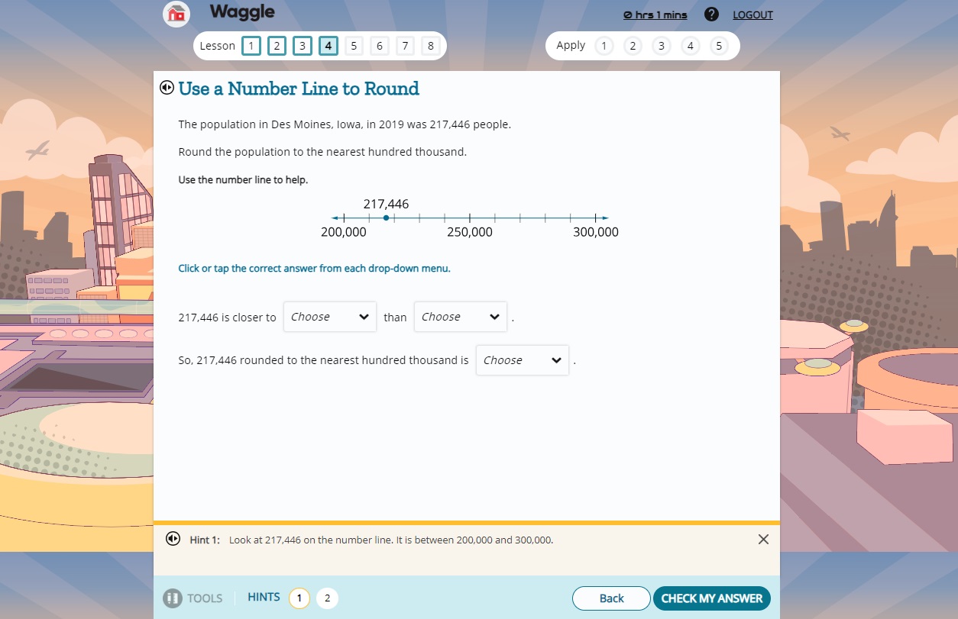Dismiss the hint with the X icon
This screenshot has width=958, height=619.
762,539
